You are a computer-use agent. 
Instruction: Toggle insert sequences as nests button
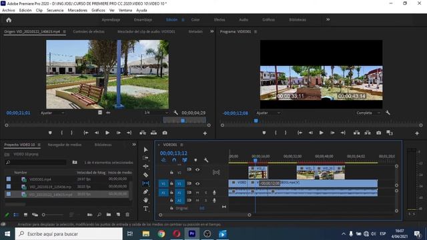pos(163,160)
